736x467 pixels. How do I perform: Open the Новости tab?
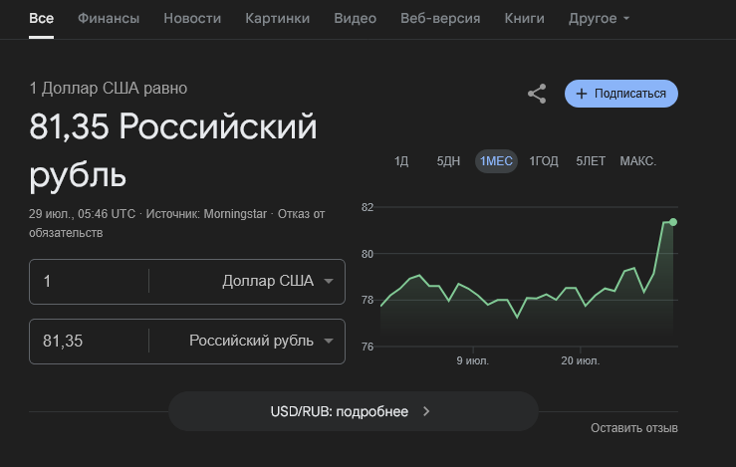click(x=192, y=18)
